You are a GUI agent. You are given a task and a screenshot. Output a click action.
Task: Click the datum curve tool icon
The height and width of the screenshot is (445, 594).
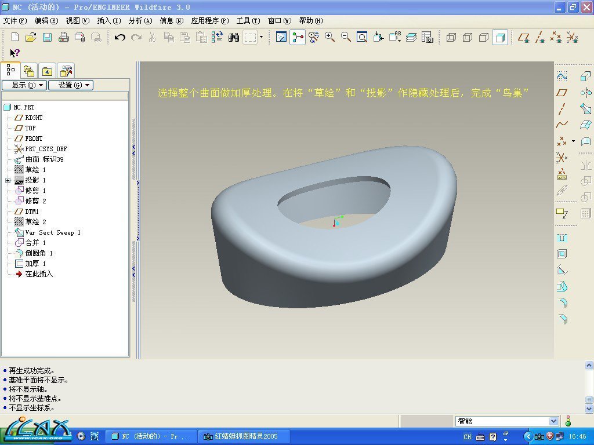(x=562, y=125)
